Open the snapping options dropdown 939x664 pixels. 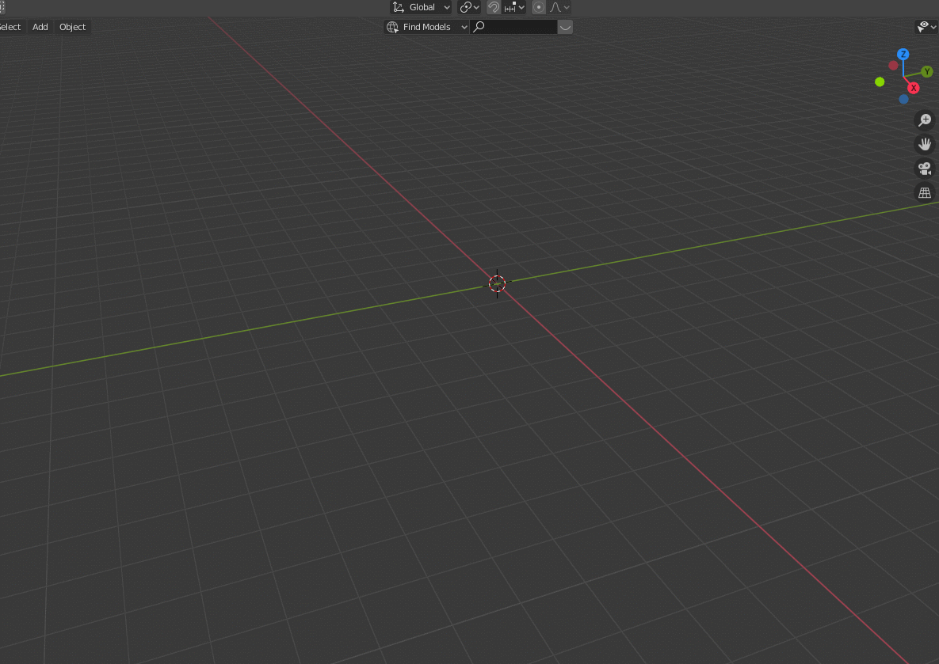coord(514,7)
